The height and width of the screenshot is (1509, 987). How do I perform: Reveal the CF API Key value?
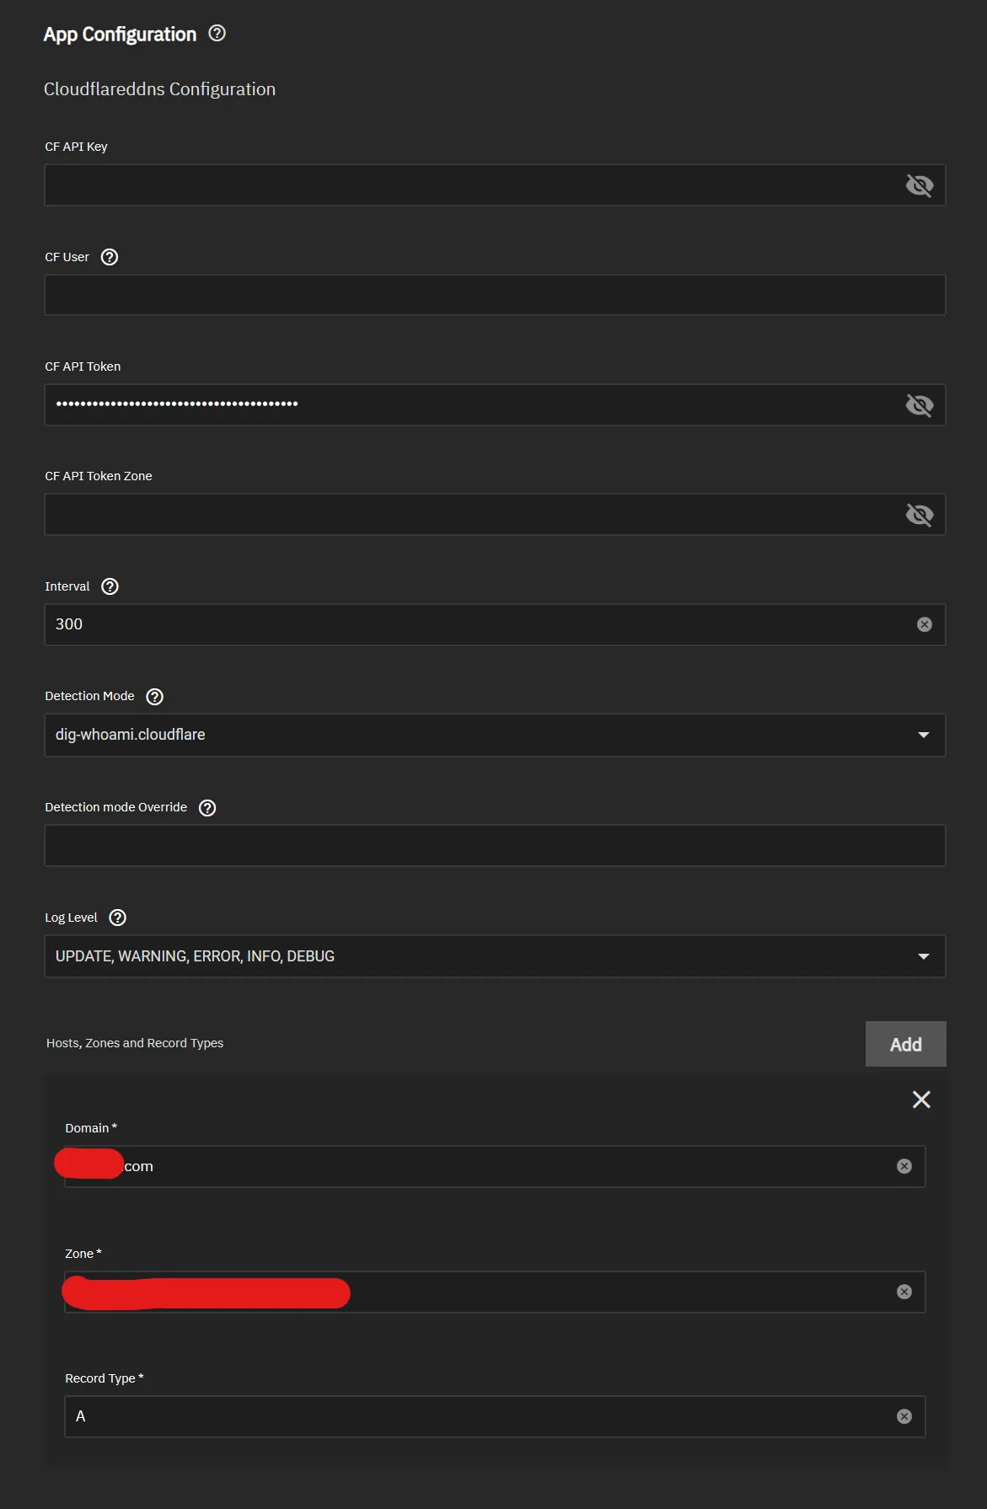919,185
